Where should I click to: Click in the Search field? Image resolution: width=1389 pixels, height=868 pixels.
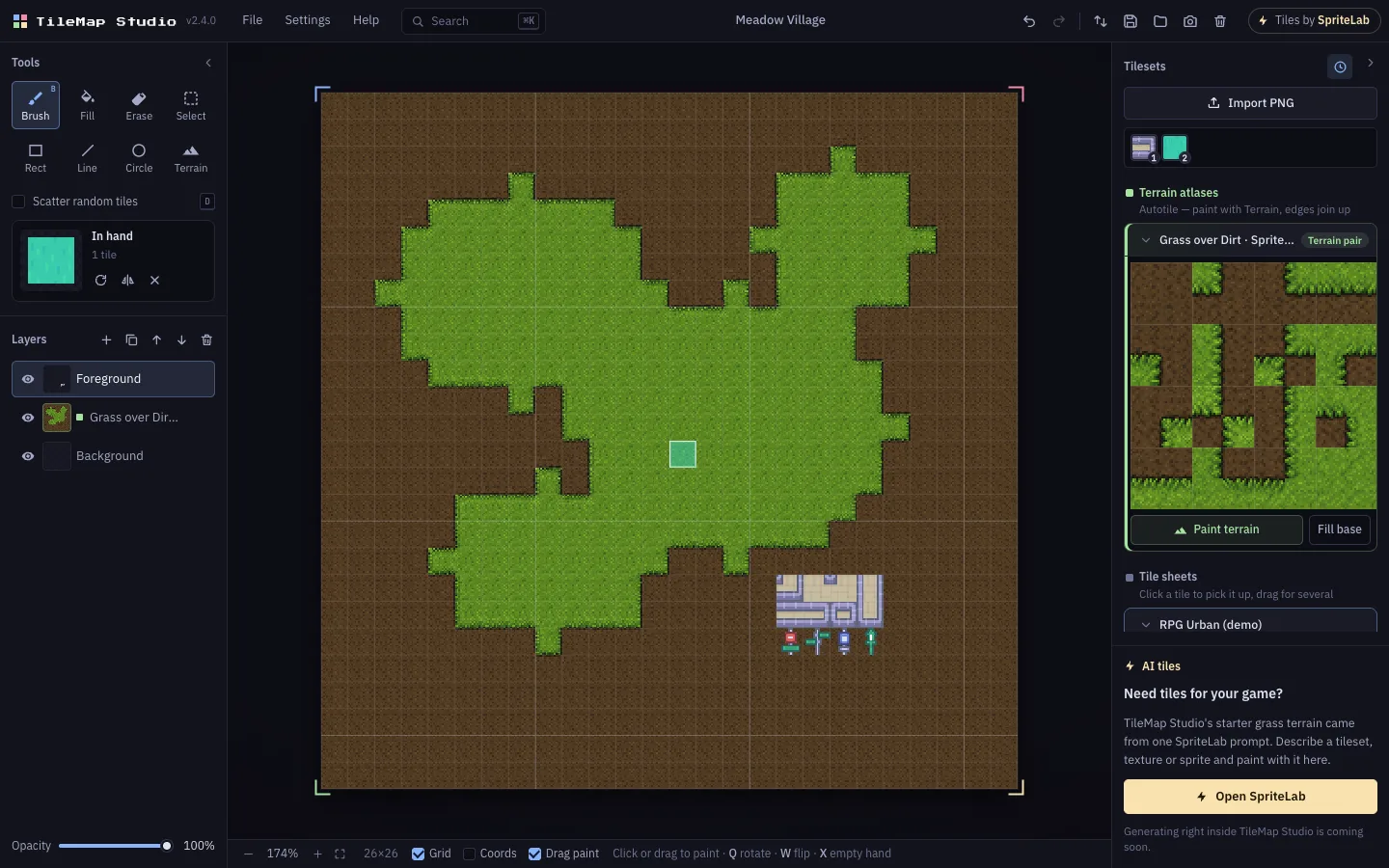pyautogui.click(x=474, y=21)
